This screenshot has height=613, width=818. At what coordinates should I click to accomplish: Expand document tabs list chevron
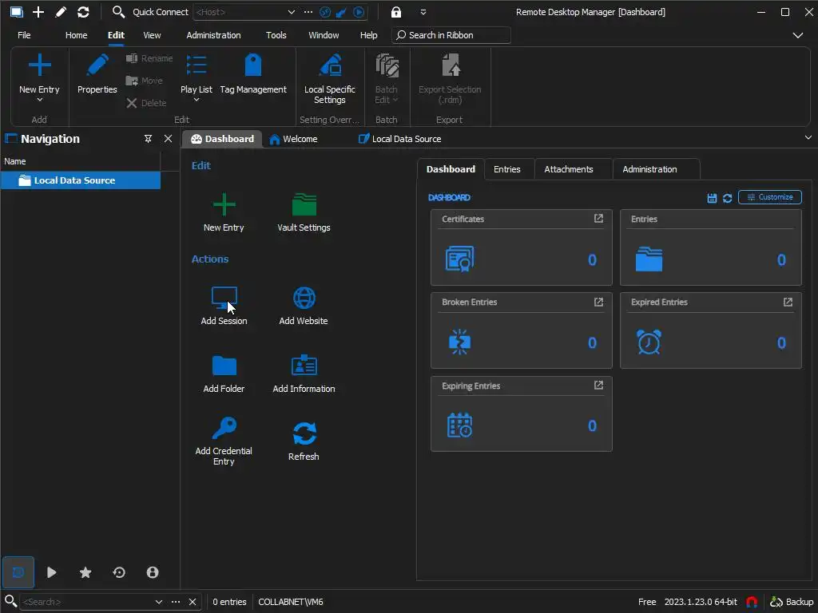(x=808, y=137)
